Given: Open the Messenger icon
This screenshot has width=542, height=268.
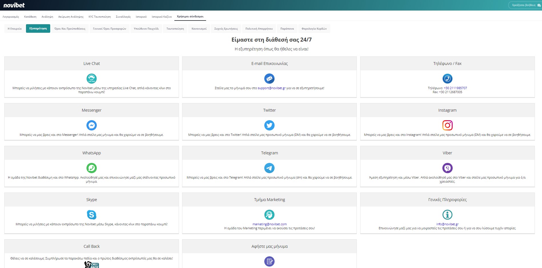Looking at the screenshot, I should tap(91, 125).
